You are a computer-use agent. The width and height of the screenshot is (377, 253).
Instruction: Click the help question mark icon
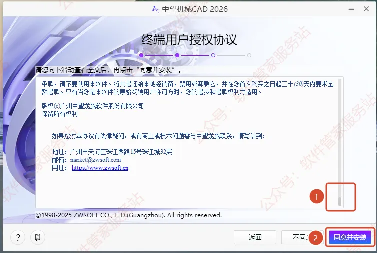[18, 237]
